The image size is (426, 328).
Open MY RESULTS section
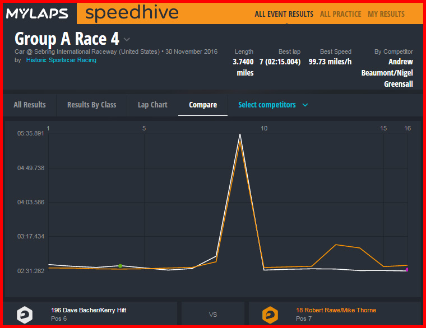tap(386, 14)
